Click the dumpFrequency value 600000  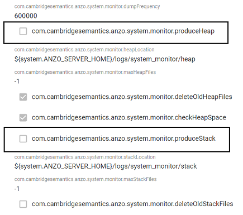tap(26, 16)
